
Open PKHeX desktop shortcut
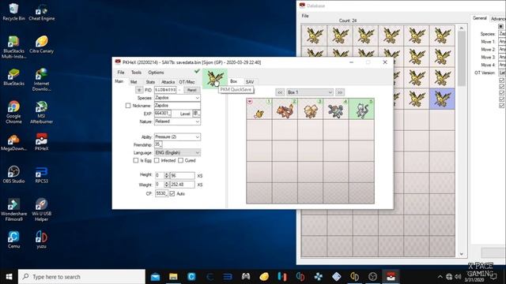pos(42,142)
